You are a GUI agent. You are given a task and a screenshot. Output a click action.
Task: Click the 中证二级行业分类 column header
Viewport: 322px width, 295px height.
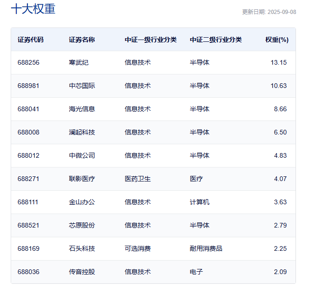point(216,40)
